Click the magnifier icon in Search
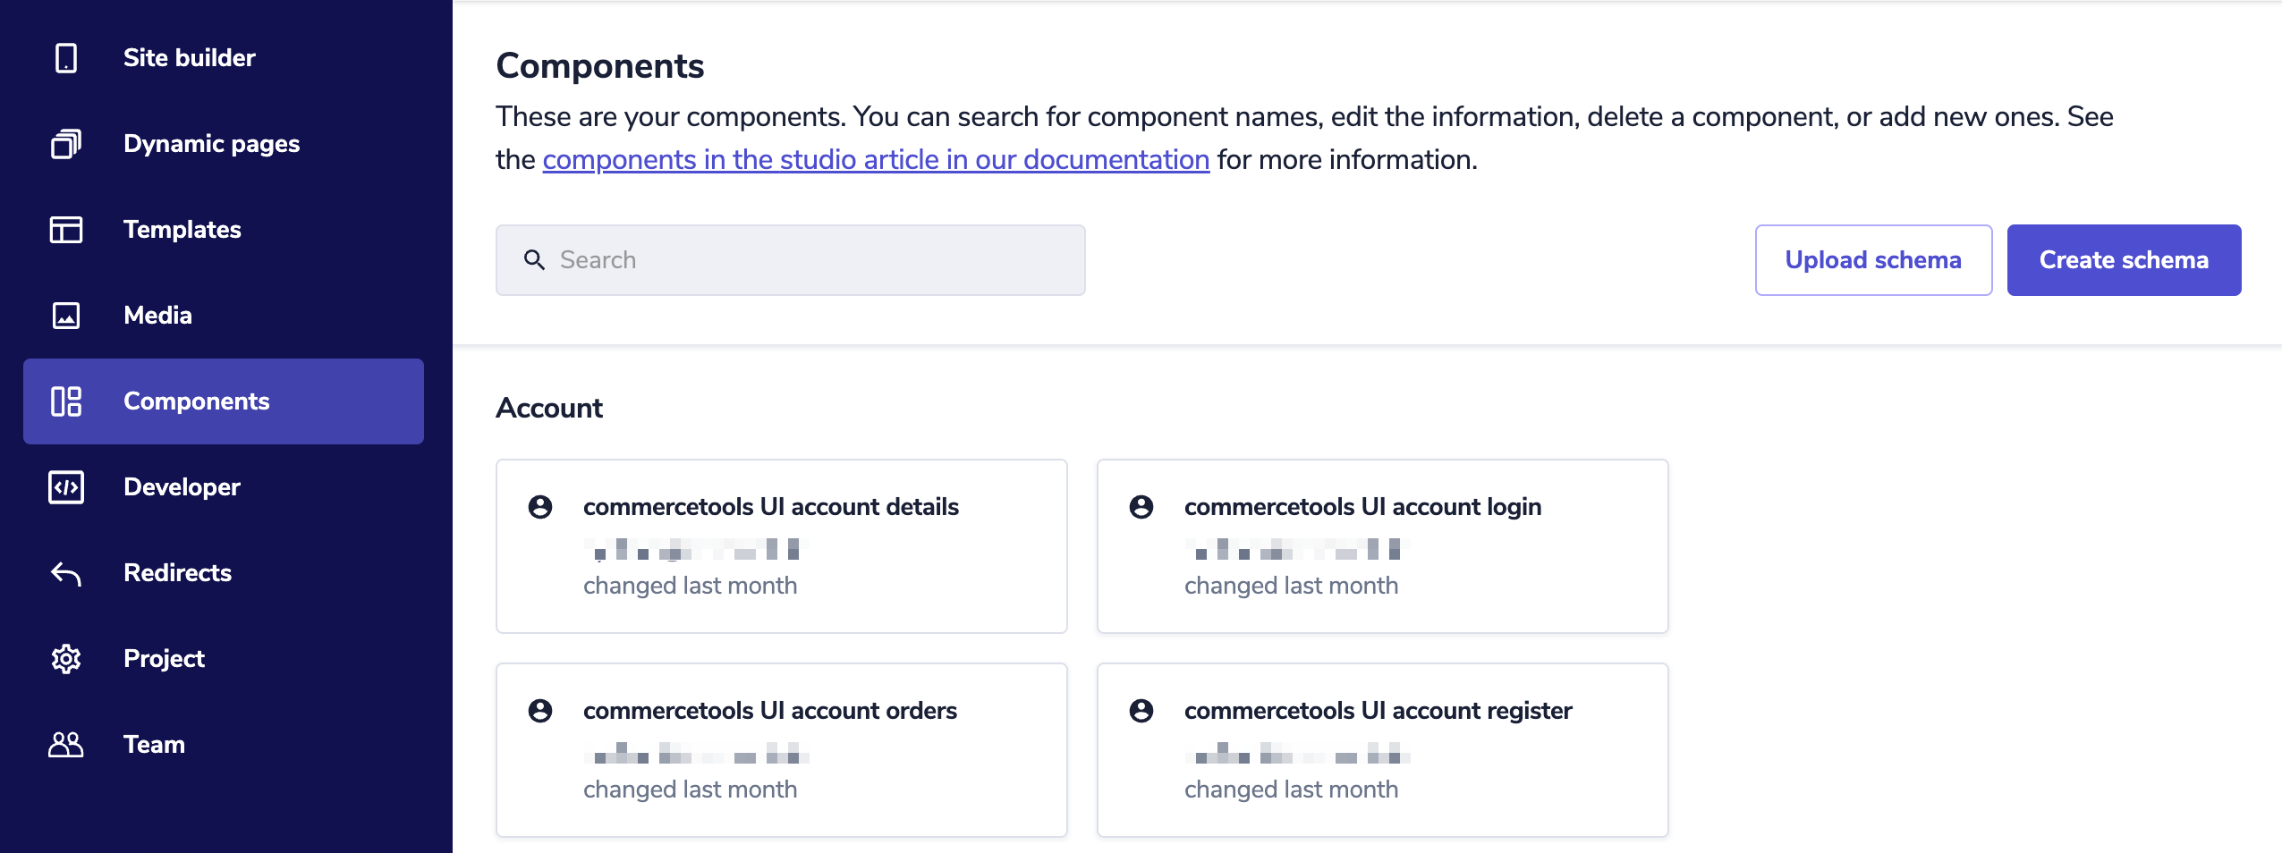This screenshot has height=853, width=2282. pos(534,260)
